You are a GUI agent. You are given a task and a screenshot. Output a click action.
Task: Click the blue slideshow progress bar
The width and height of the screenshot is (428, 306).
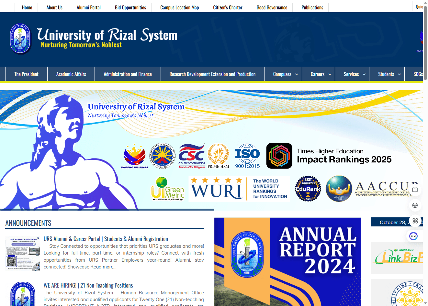point(107,210)
